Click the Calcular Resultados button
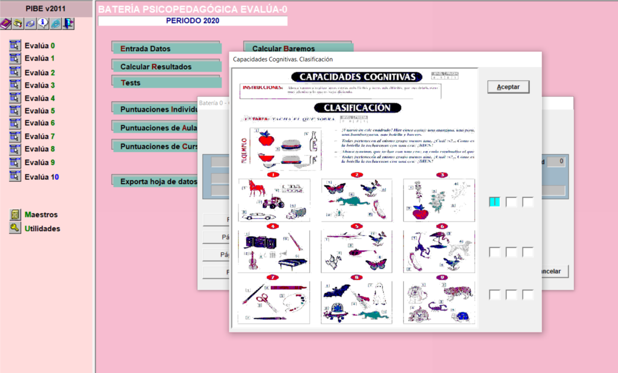Screen dimensions: 618x373 [166, 66]
